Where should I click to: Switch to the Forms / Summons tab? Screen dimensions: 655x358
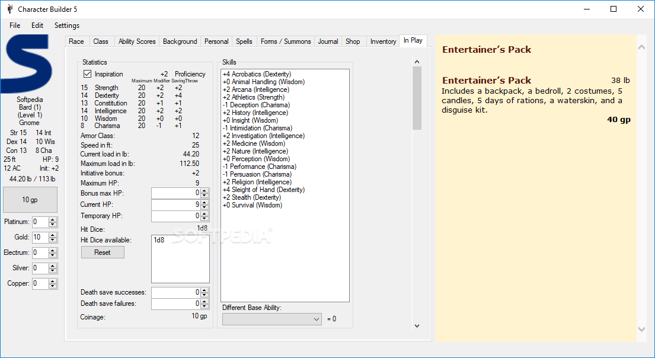point(286,41)
